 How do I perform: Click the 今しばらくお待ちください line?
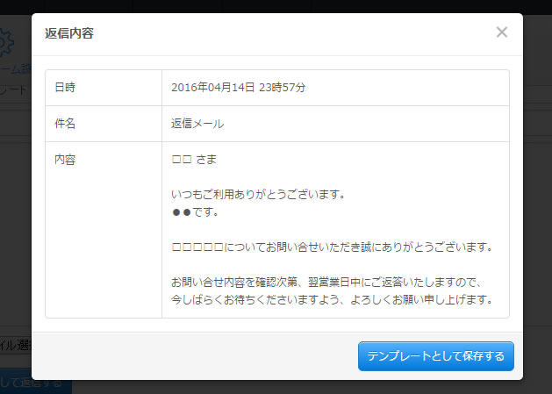[x=333, y=299]
